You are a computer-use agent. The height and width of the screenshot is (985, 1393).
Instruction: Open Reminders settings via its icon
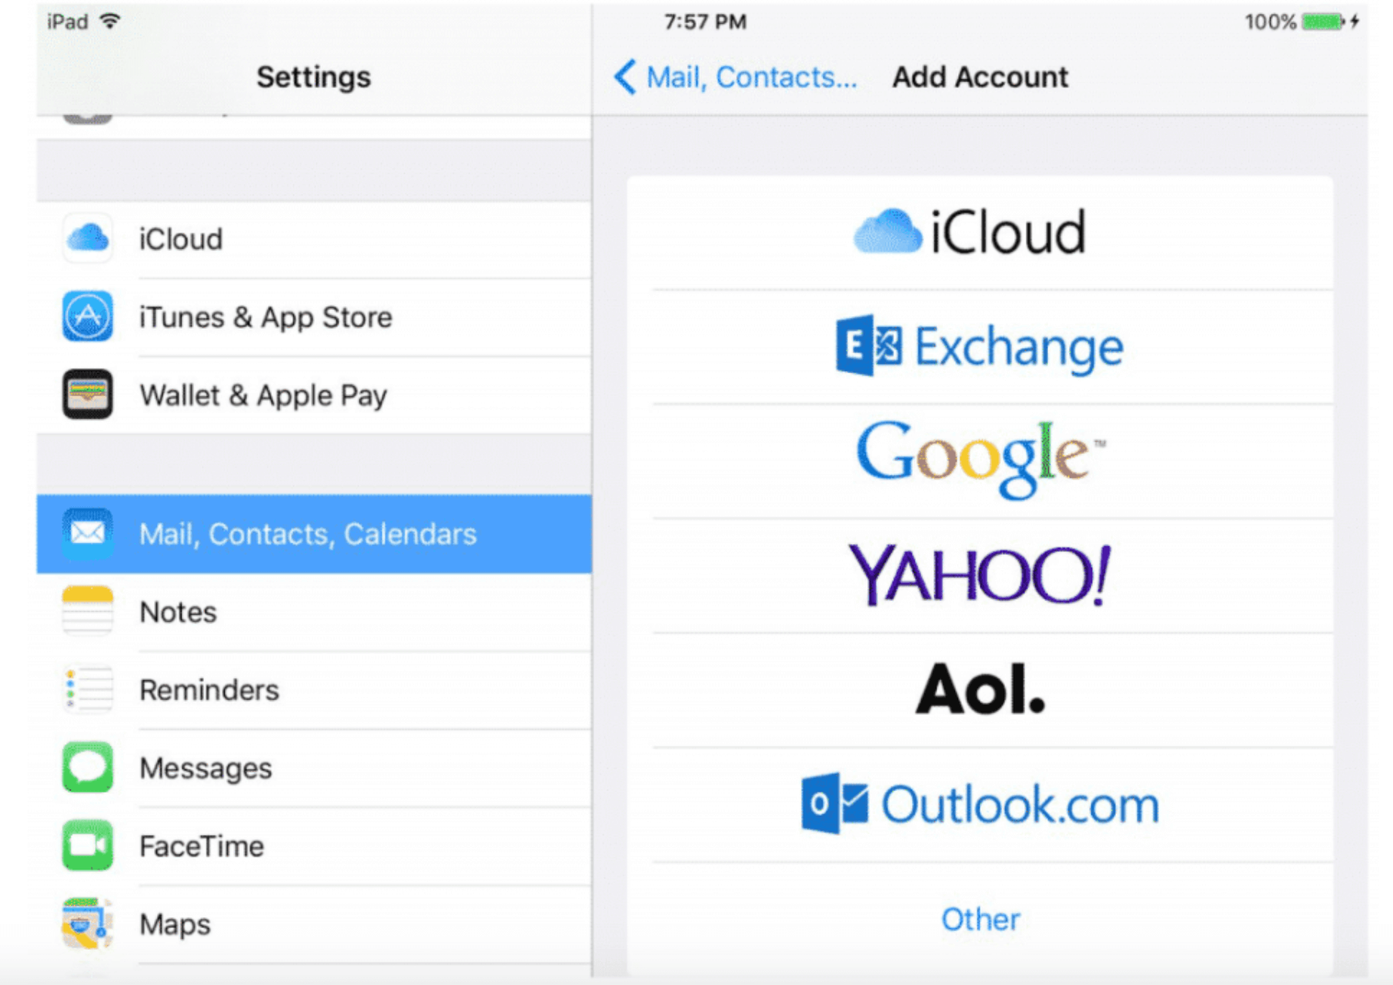(87, 689)
